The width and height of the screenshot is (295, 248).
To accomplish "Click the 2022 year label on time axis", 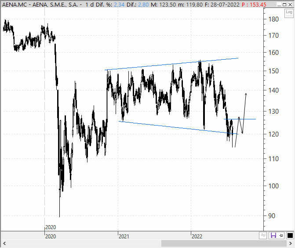I will tap(197, 236).
